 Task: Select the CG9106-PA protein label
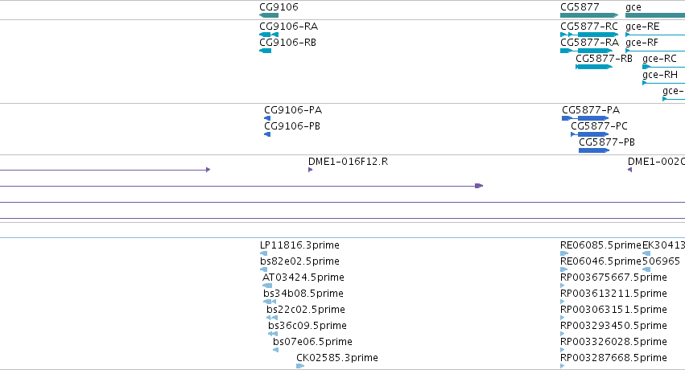point(293,110)
